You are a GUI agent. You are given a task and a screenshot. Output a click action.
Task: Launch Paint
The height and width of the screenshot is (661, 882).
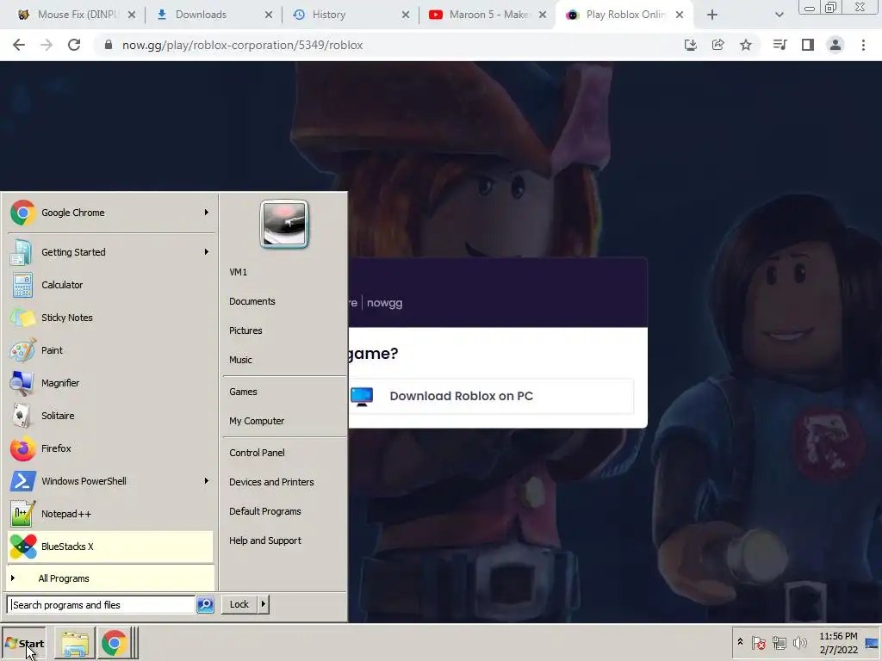coord(110,350)
